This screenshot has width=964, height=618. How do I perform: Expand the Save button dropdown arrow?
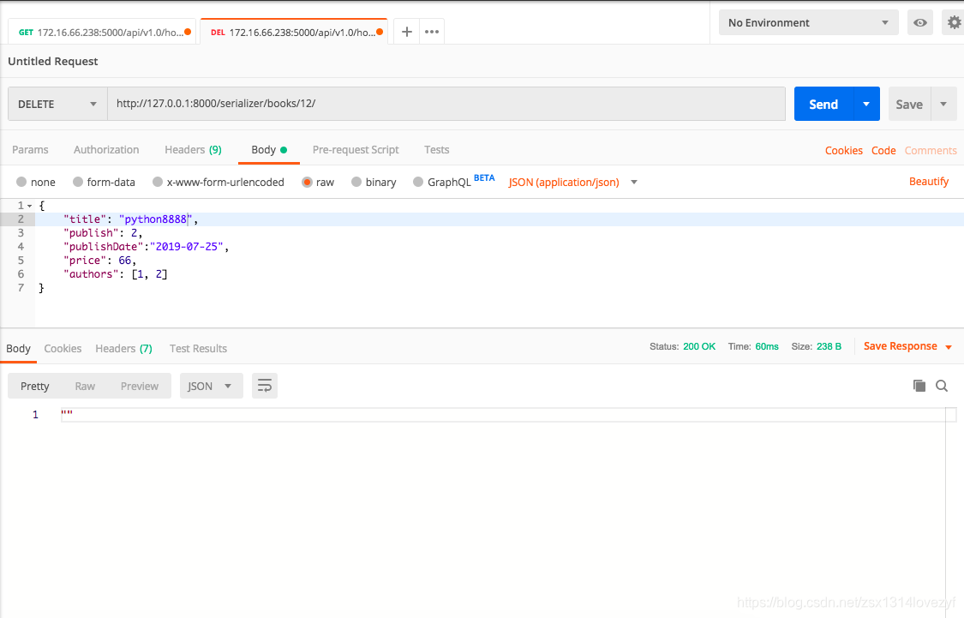(943, 104)
